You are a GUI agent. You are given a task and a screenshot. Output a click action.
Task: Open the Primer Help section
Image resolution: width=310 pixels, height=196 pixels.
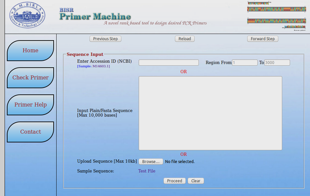(x=30, y=105)
